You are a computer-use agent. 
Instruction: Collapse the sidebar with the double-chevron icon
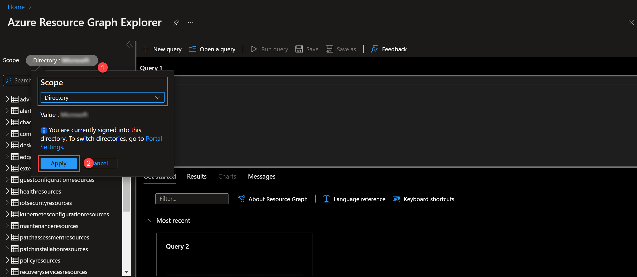(130, 45)
